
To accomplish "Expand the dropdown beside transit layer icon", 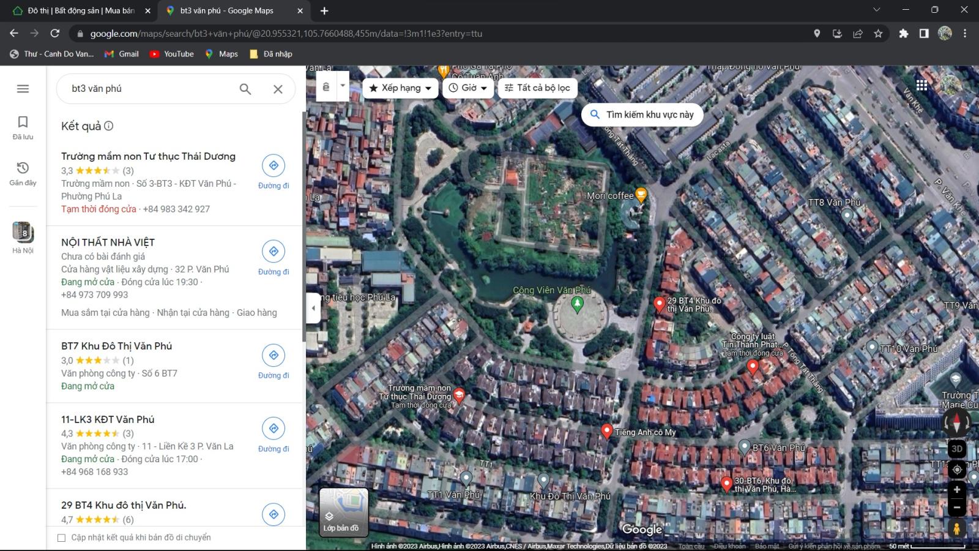I will click(x=343, y=87).
